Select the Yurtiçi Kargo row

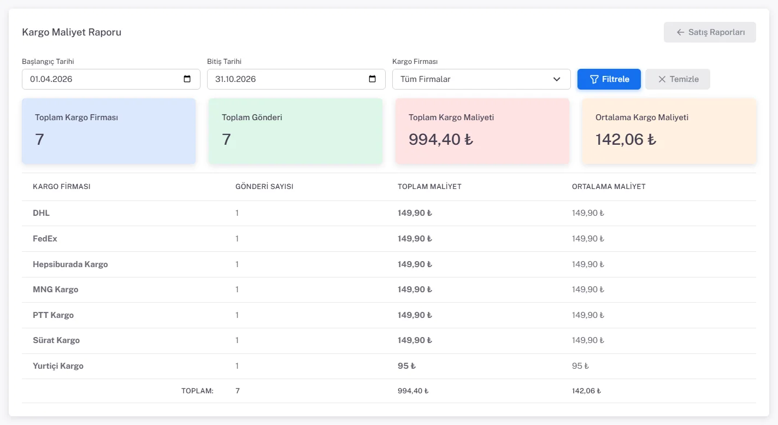389,366
